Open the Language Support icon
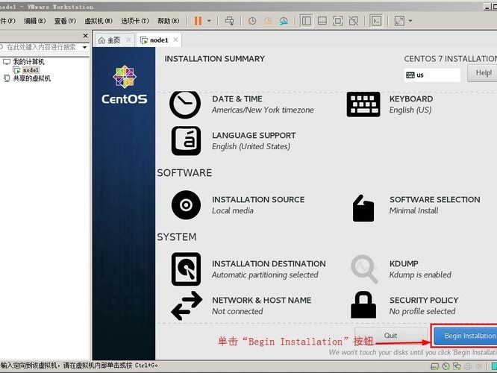The height and width of the screenshot is (373, 497). point(186,141)
